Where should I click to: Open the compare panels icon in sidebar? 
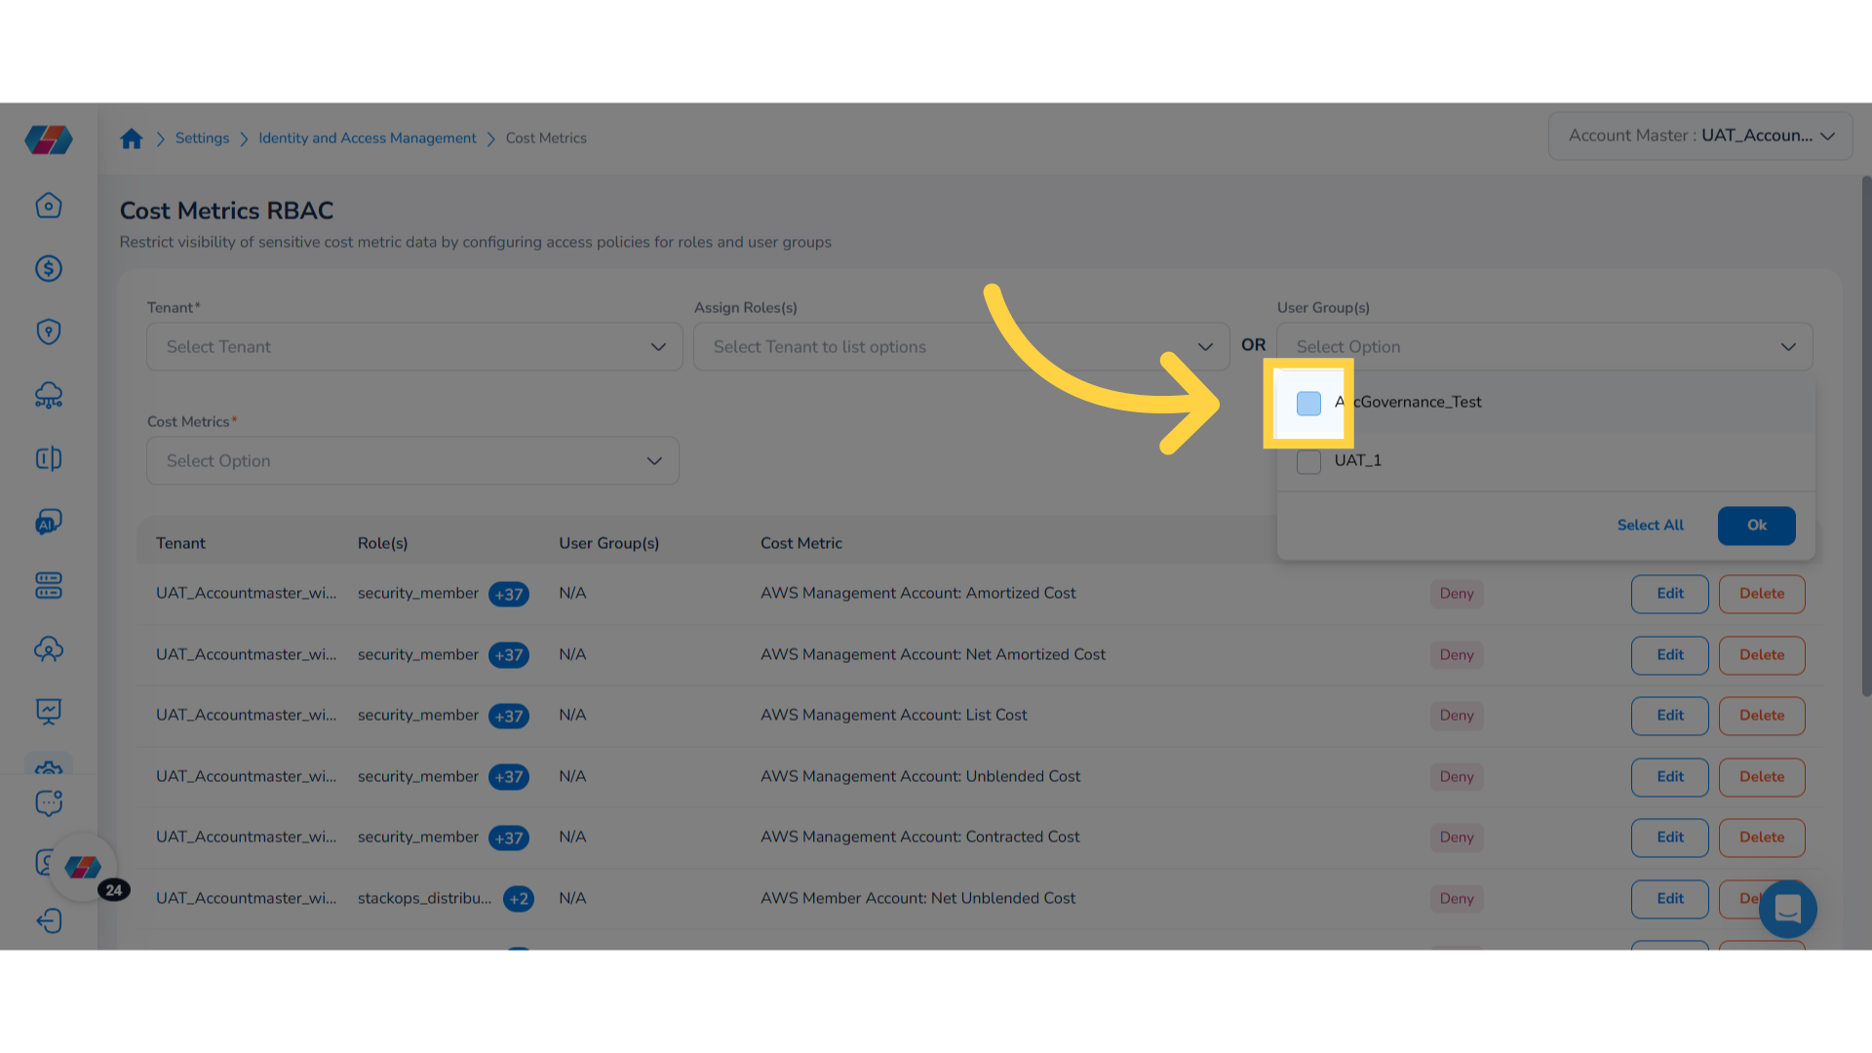49,459
